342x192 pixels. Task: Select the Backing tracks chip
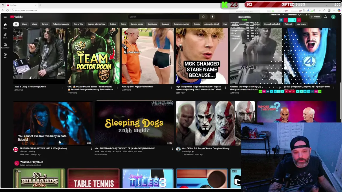(137, 24)
